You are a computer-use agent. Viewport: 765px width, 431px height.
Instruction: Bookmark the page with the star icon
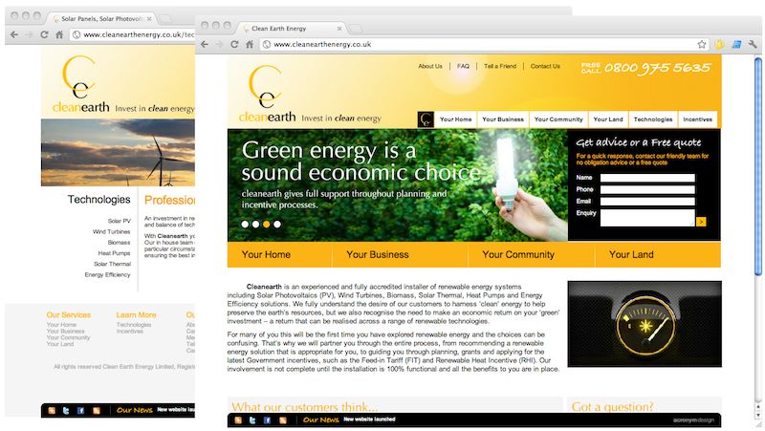click(702, 44)
